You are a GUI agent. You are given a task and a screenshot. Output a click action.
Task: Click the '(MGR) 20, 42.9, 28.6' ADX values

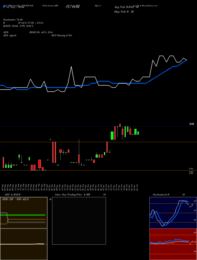[x=41, y=32]
